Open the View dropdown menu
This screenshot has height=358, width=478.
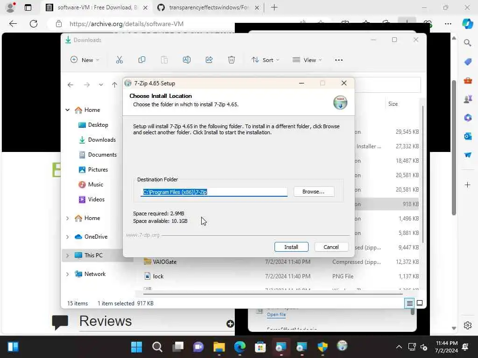[307, 60]
